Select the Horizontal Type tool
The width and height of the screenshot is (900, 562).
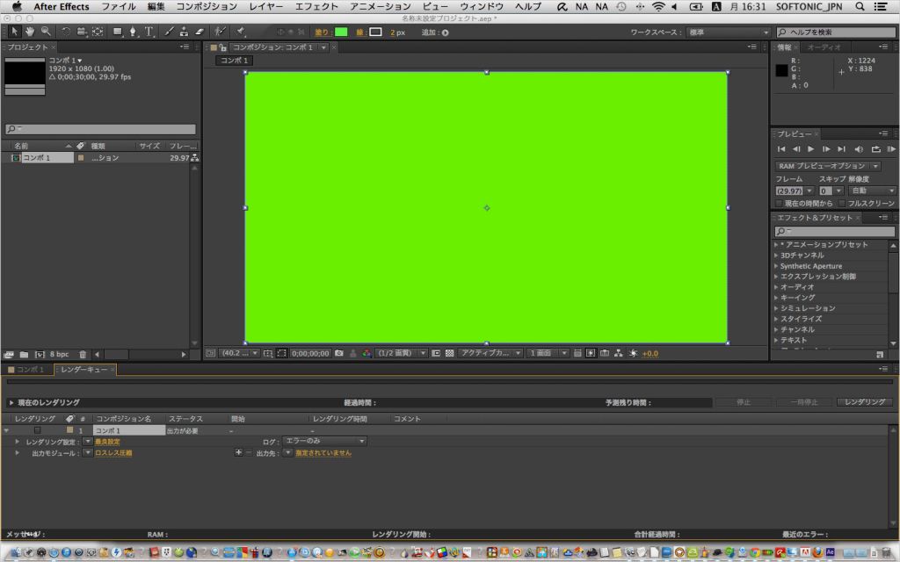point(147,32)
